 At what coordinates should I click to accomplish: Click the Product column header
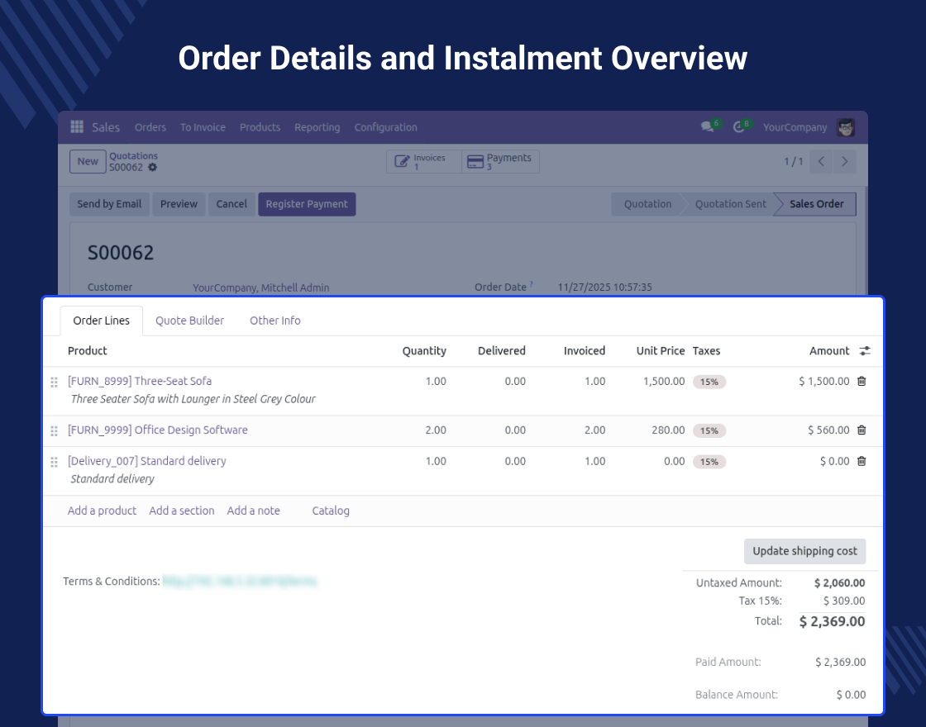pyautogui.click(x=88, y=350)
